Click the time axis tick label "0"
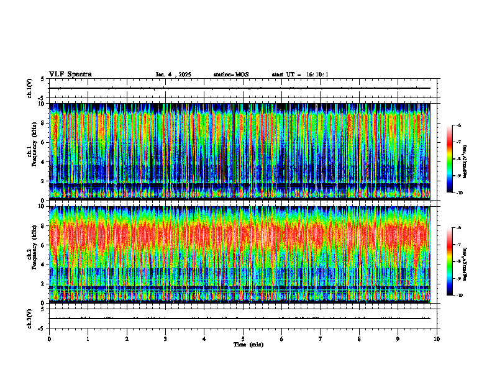The width and height of the screenshot is (492, 380). 49,339
